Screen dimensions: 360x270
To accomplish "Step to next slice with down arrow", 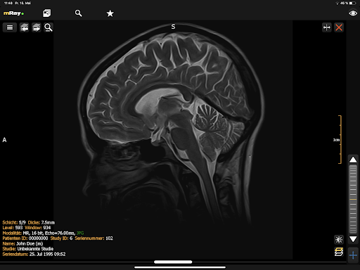I will tap(353, 239).
